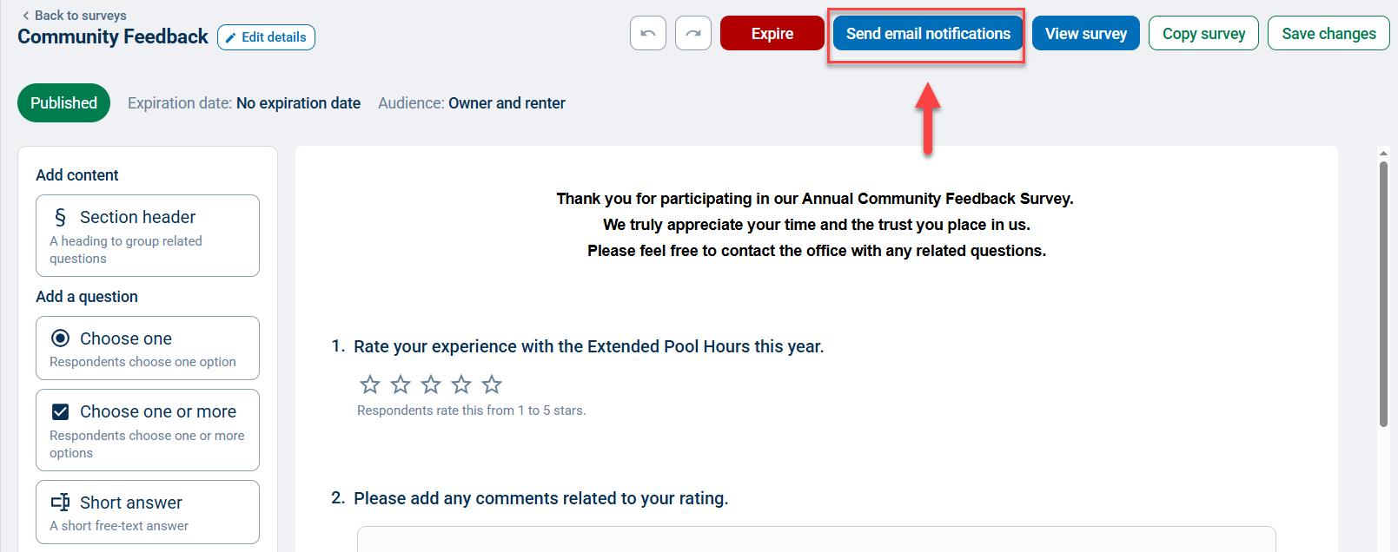This screenshot has height=552, width=1398.
Task: Click the Choose one or more checkbox icon
Action: coord(60,411)
